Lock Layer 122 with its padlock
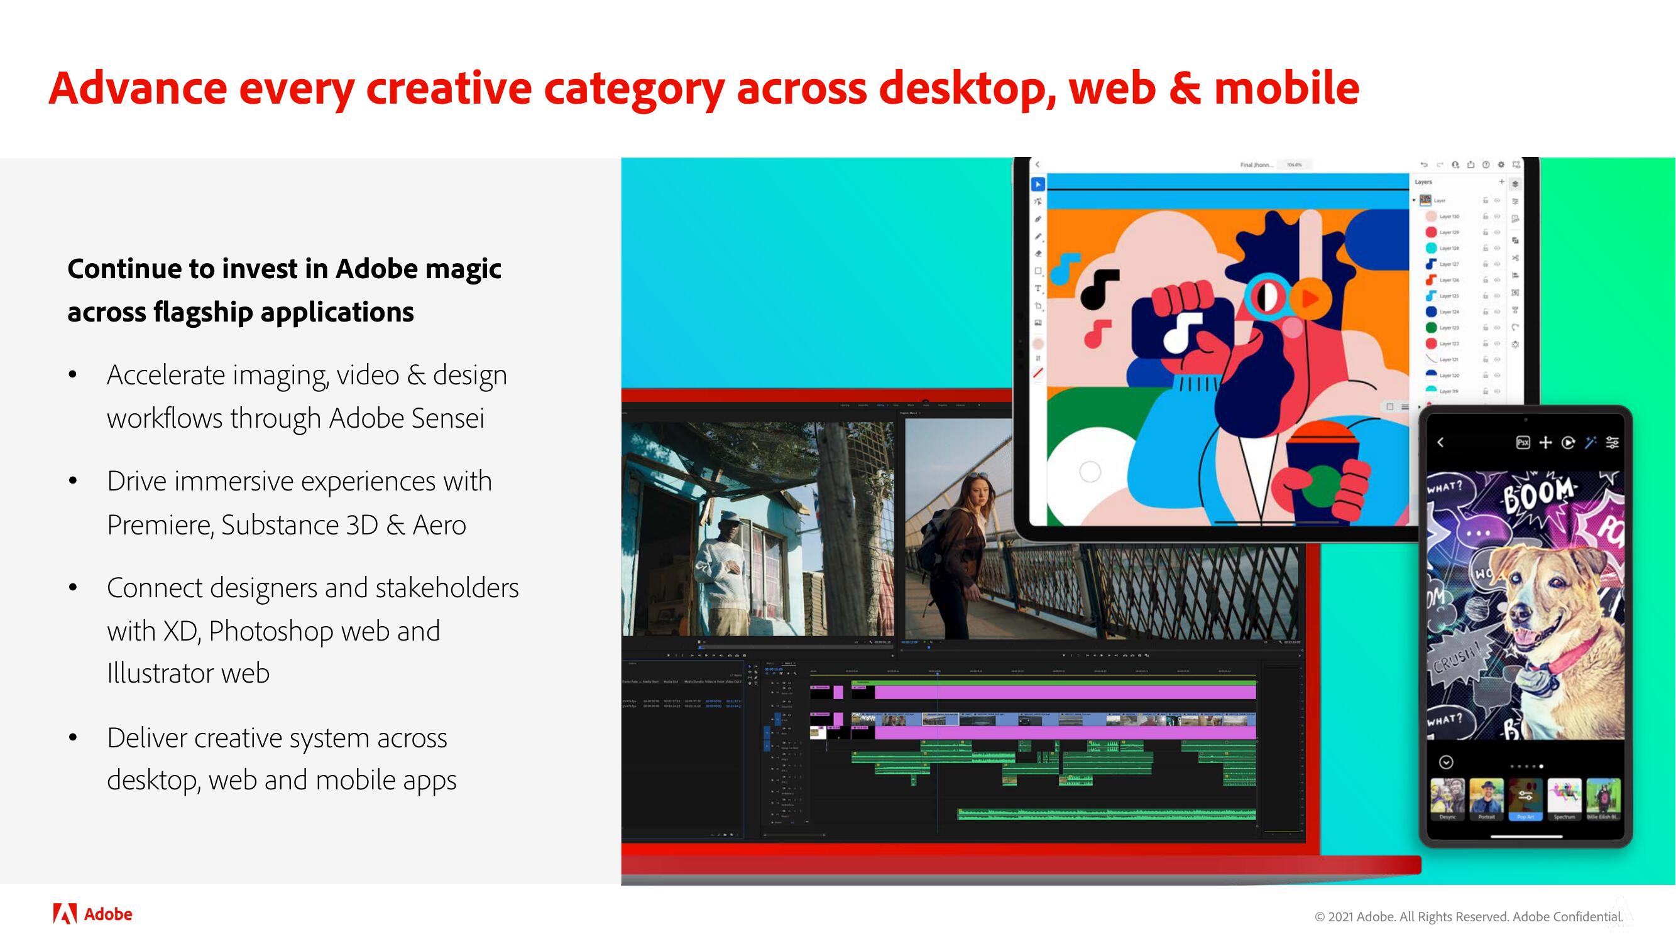1676x942 pixels. [1486, 344]
